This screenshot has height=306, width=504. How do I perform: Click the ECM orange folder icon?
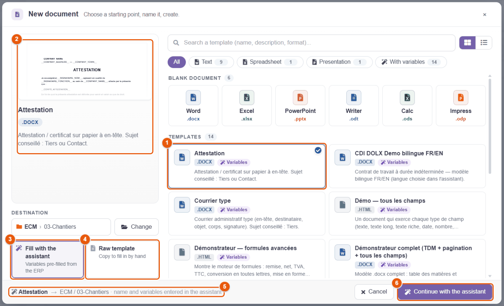coord(19,227)
